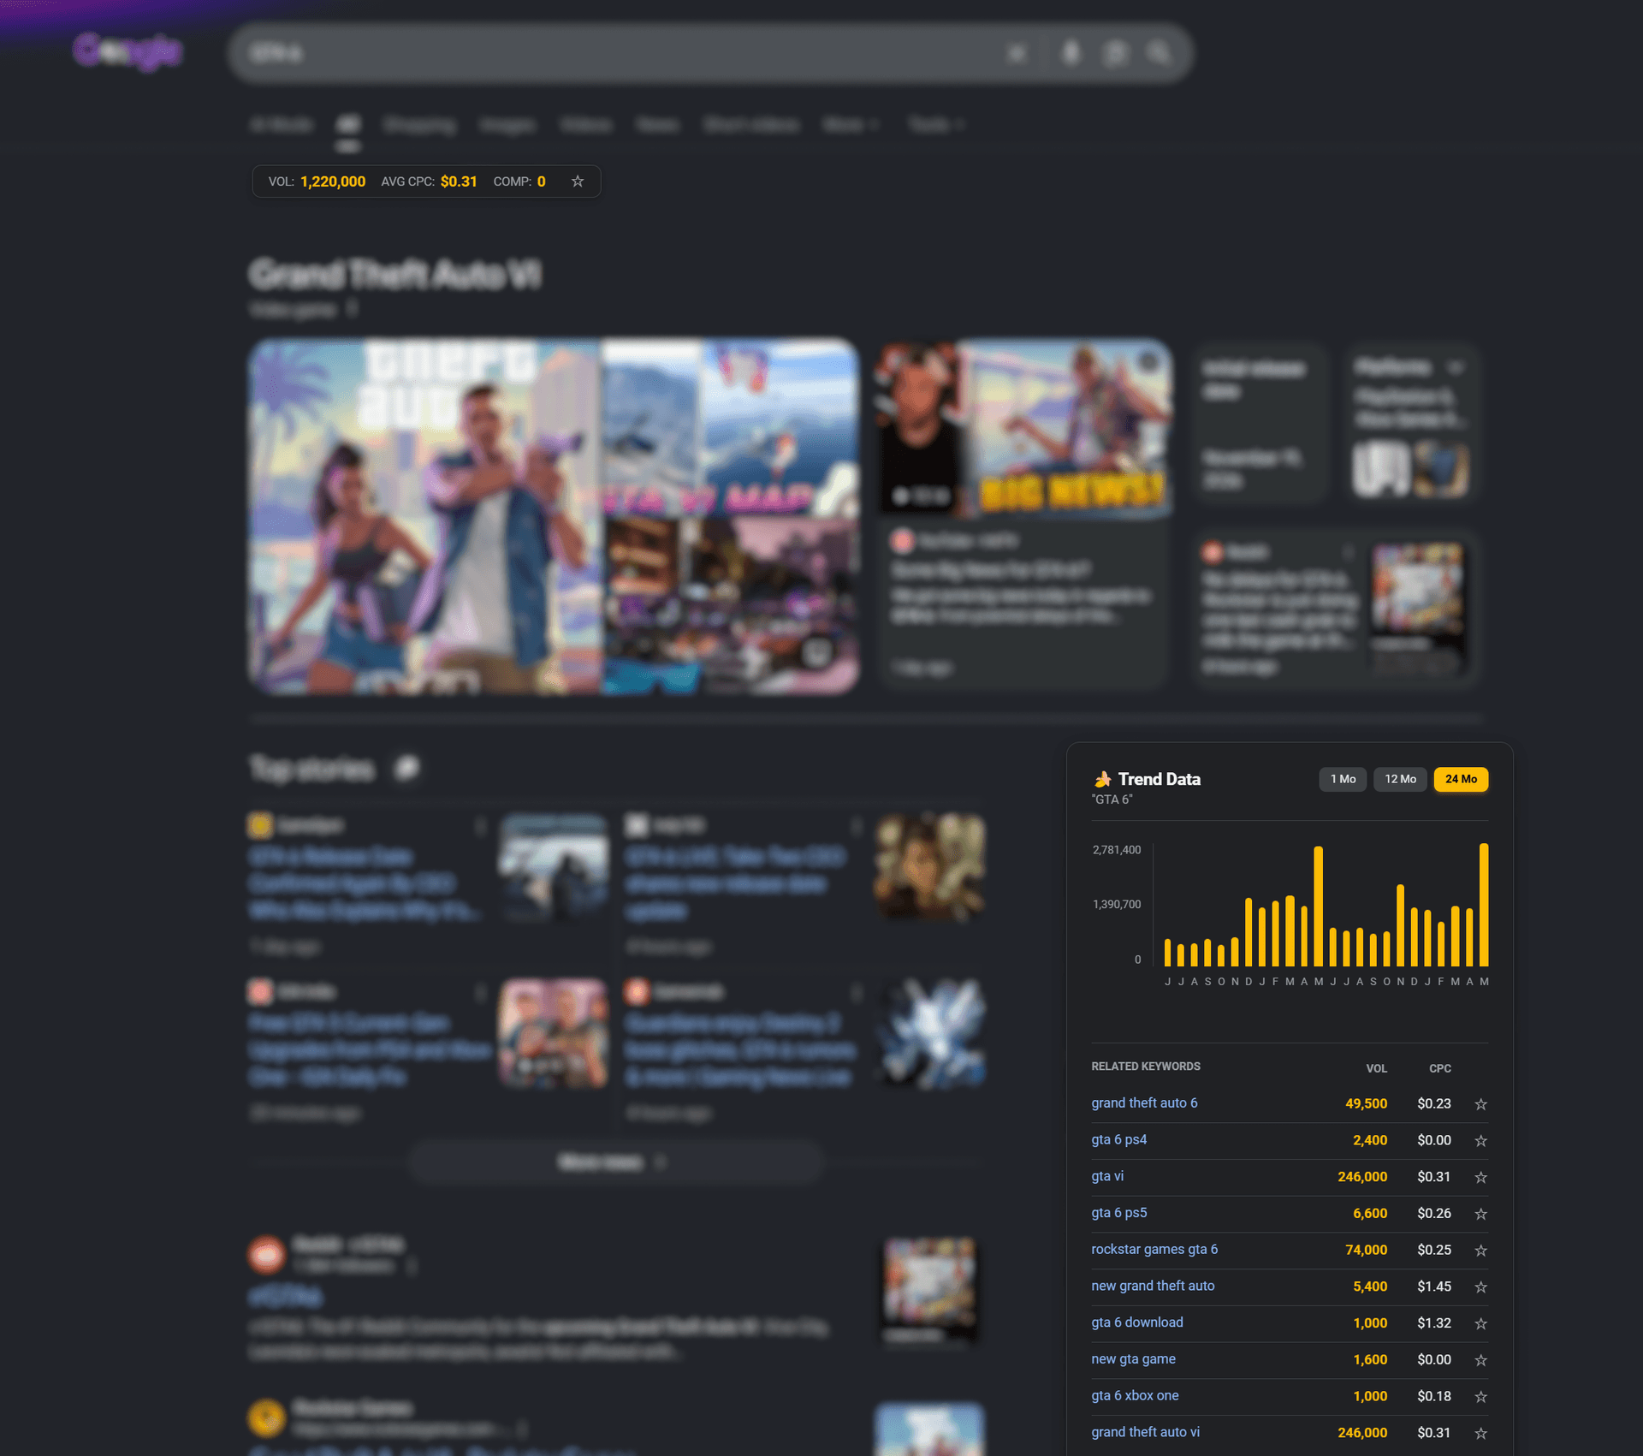Click the star beside 'gta vi'
The image size is (1643, 1456).
(1480, 1178)
